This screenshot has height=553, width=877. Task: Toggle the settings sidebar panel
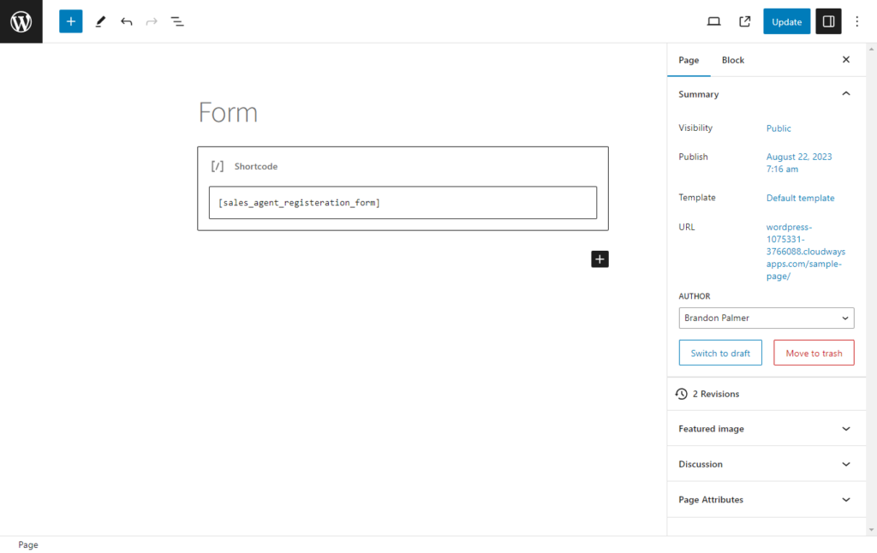828,21
